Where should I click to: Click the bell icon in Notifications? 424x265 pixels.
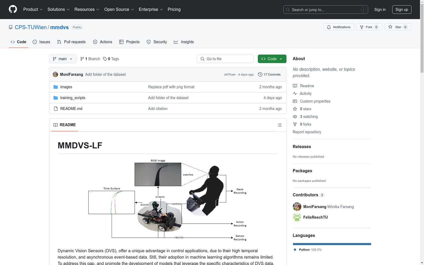(329, 27)
